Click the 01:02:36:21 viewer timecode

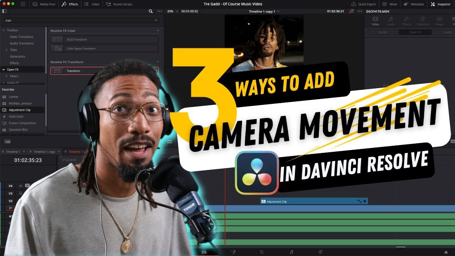336,11
